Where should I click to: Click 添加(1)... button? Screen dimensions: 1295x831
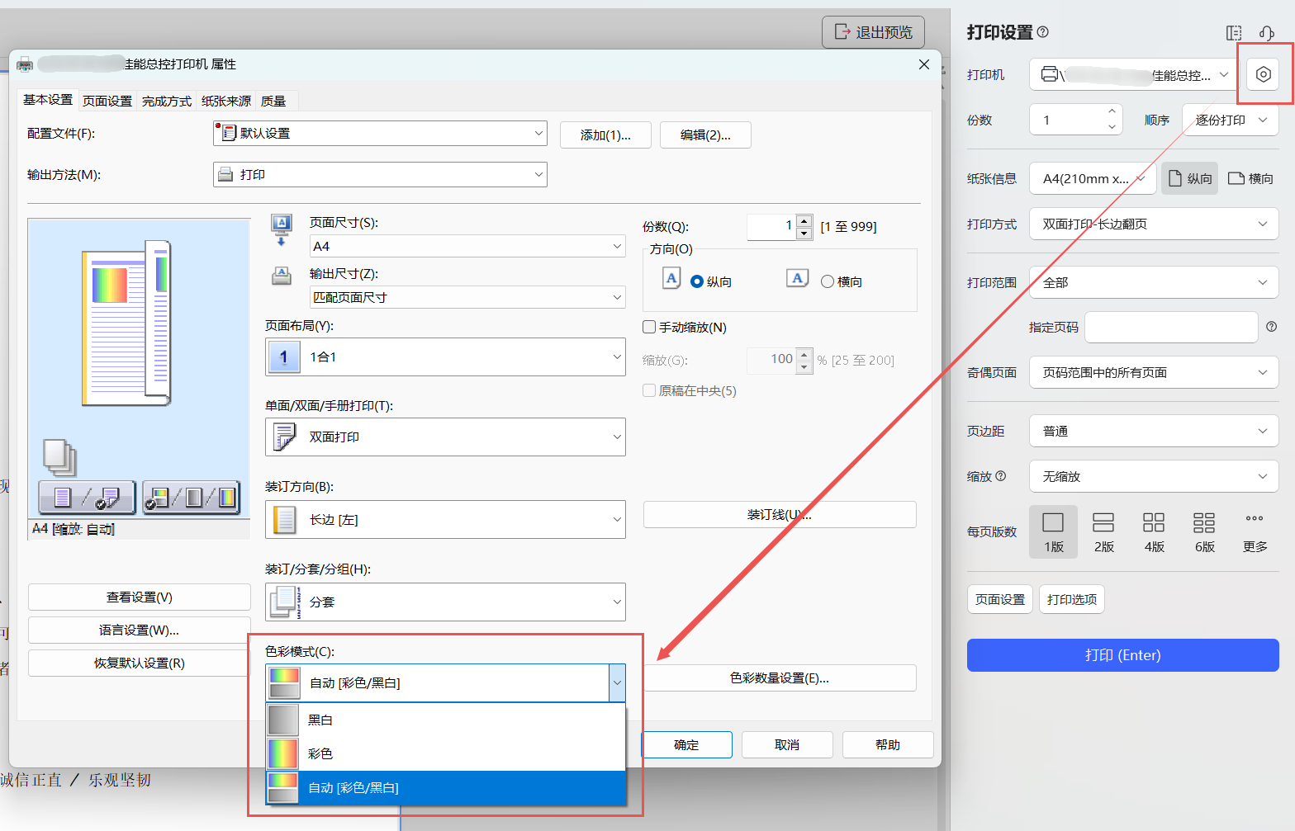605,135
